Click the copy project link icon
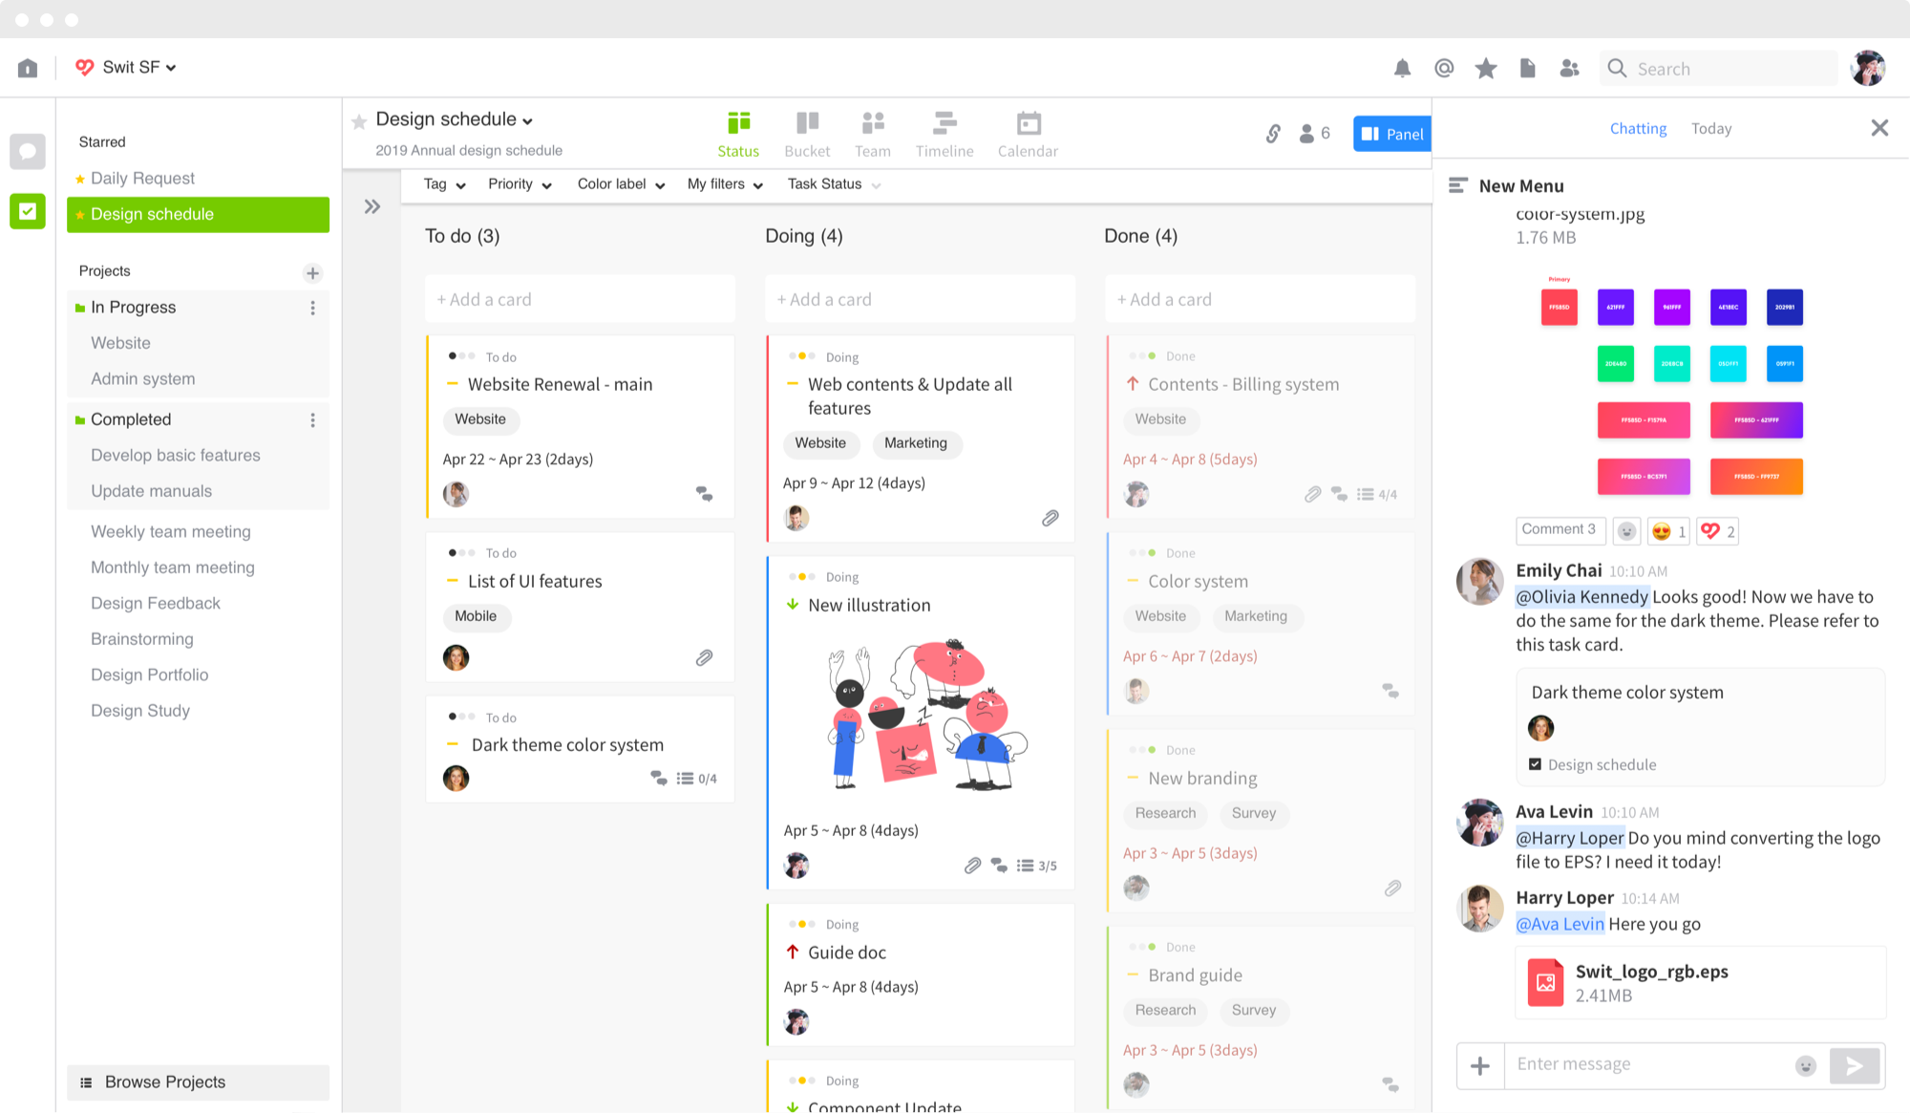Image resolution: width=1910 pixels, height=1114 pixels. (x=1273, y=134)
